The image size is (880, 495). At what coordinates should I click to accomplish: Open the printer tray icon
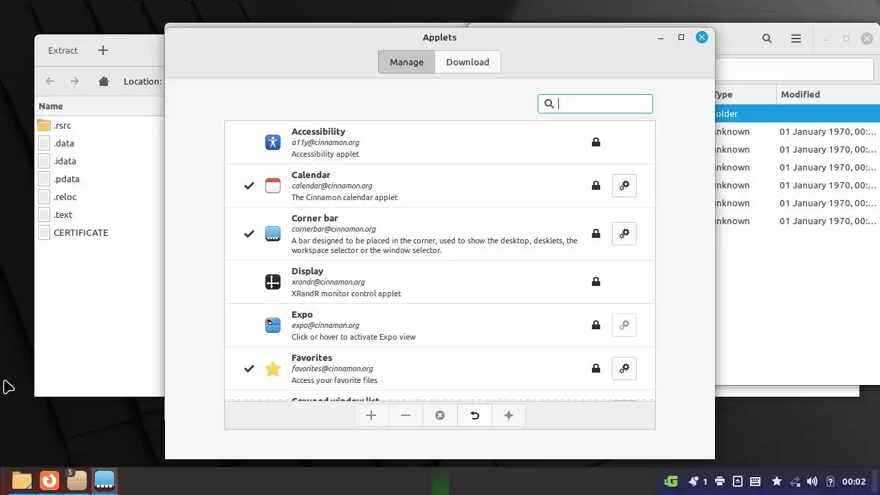(x=719, y=481)
